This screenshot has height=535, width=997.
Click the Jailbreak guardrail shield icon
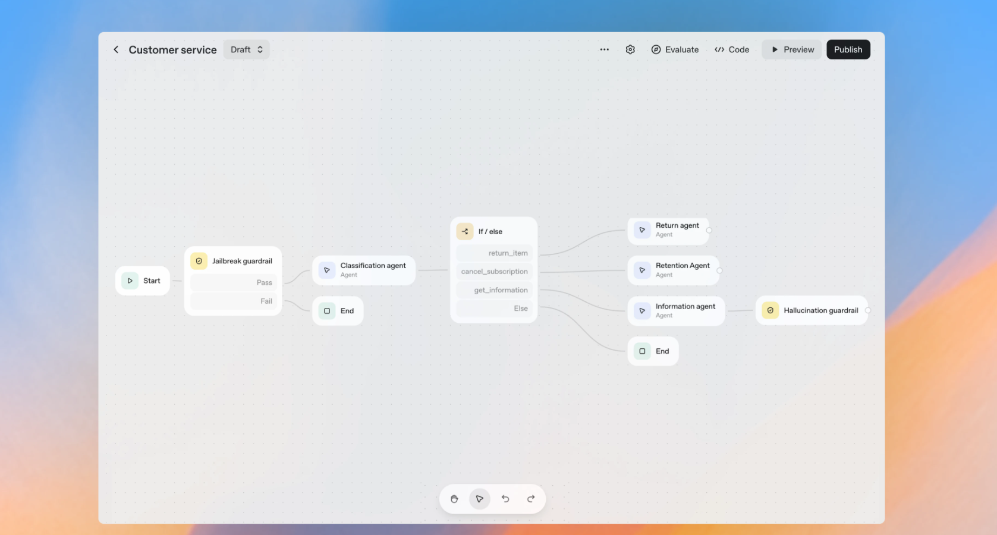coord(199,261)
